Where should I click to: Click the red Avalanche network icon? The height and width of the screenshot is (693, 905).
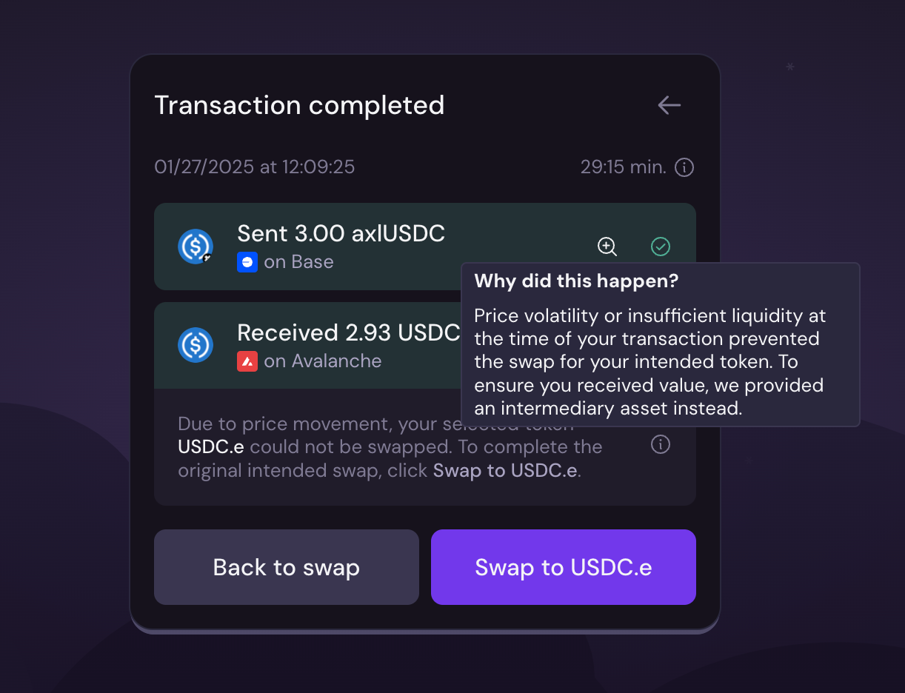pyautogui.click(x=247, y=361)
